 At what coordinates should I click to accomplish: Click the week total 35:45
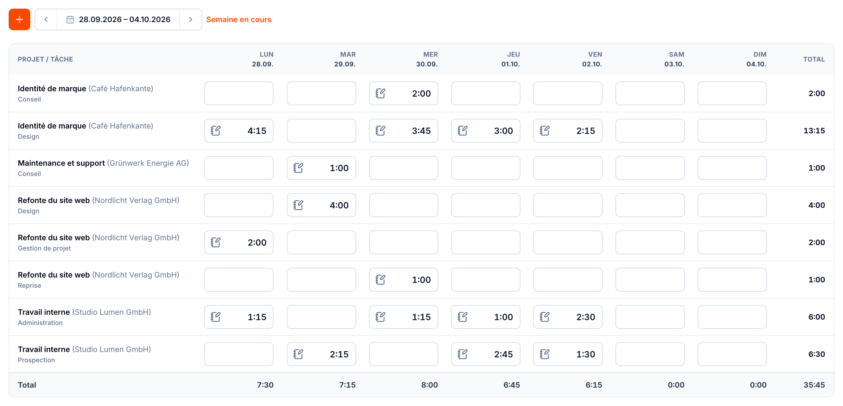click(x=814, y=385)
